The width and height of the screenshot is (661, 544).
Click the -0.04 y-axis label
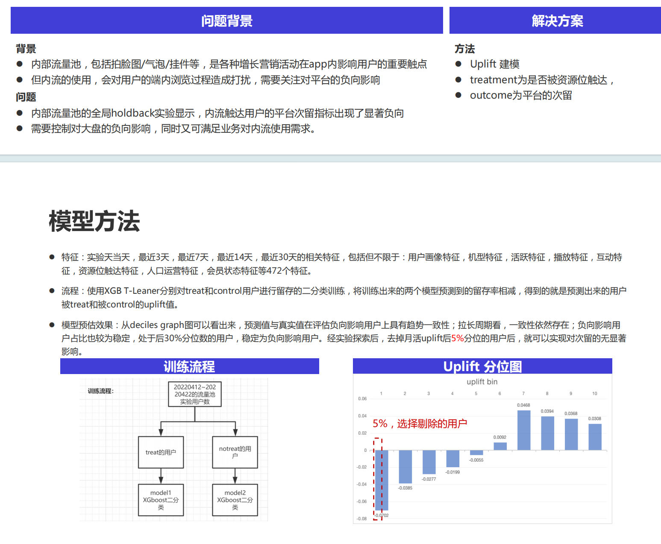point(361,484)
